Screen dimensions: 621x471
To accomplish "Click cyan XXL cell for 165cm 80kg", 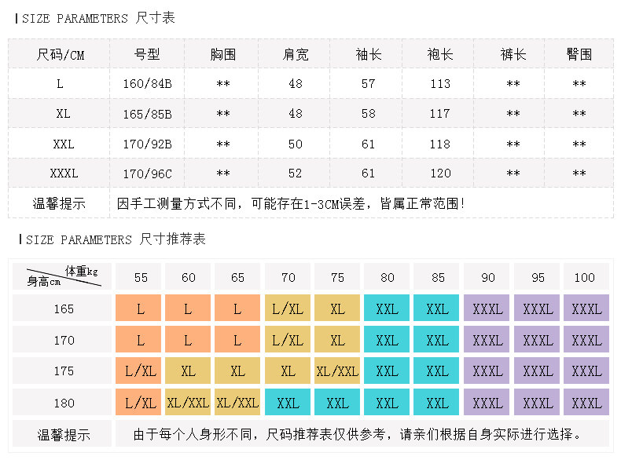I will [387, 308].
